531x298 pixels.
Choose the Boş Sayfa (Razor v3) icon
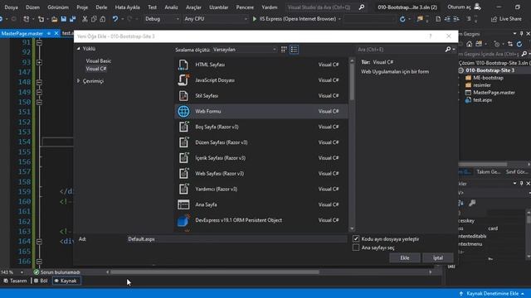[183, 127]
